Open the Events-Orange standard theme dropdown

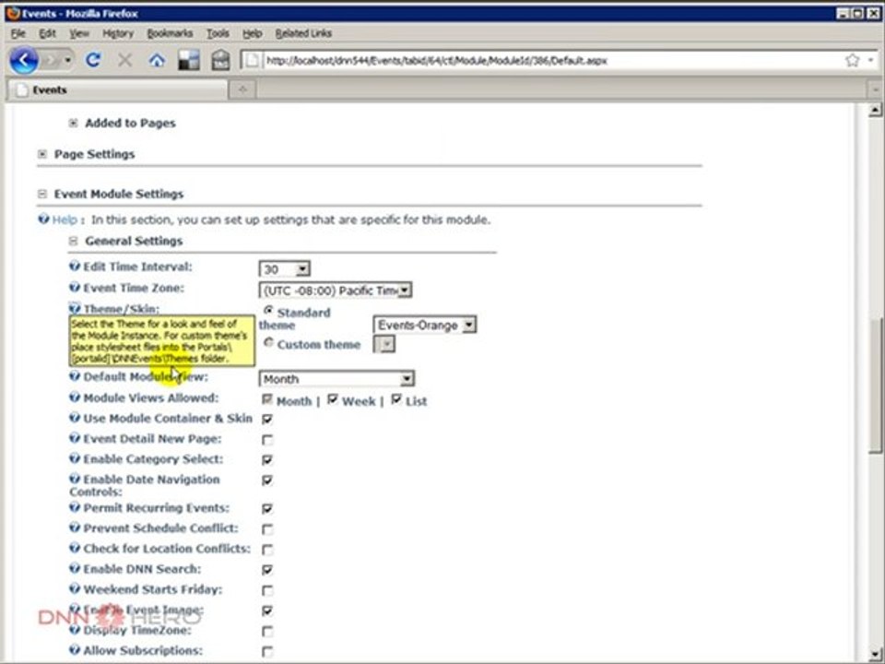[x=425, y=325]
